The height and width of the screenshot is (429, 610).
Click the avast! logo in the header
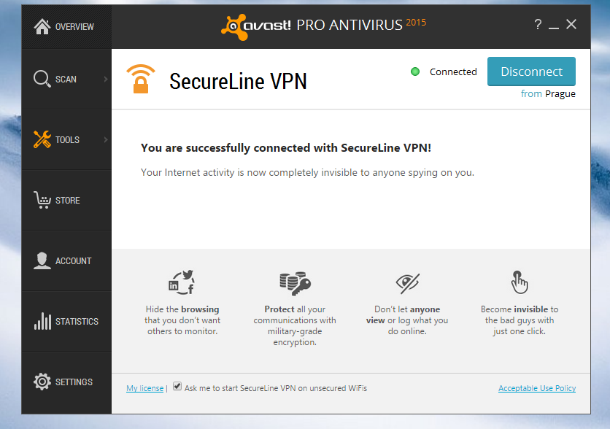pyautogui.click(x=235, y=24)
